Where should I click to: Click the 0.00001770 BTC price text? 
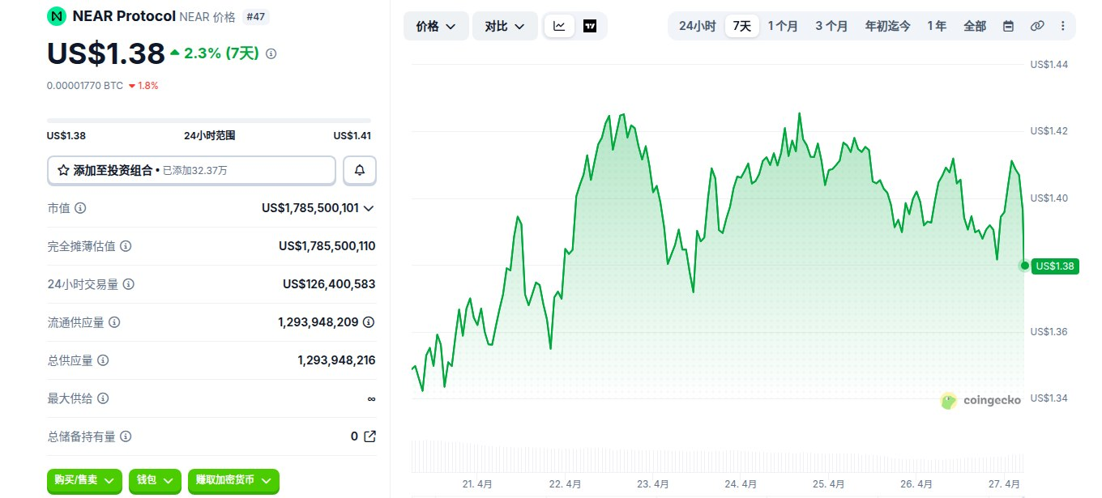85,85
